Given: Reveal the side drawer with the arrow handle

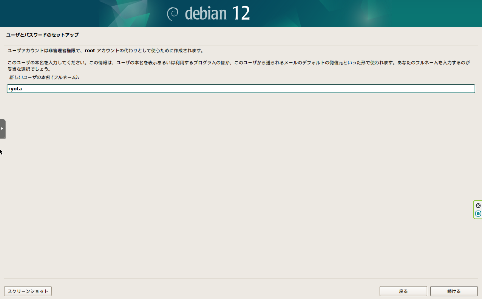Looking at the screenshot, I should [x=2, y=129].
